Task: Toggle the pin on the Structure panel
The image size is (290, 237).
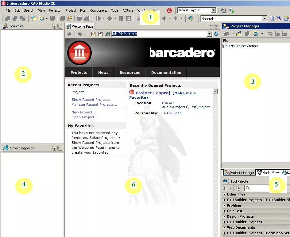Action: (x=54, y=26)
